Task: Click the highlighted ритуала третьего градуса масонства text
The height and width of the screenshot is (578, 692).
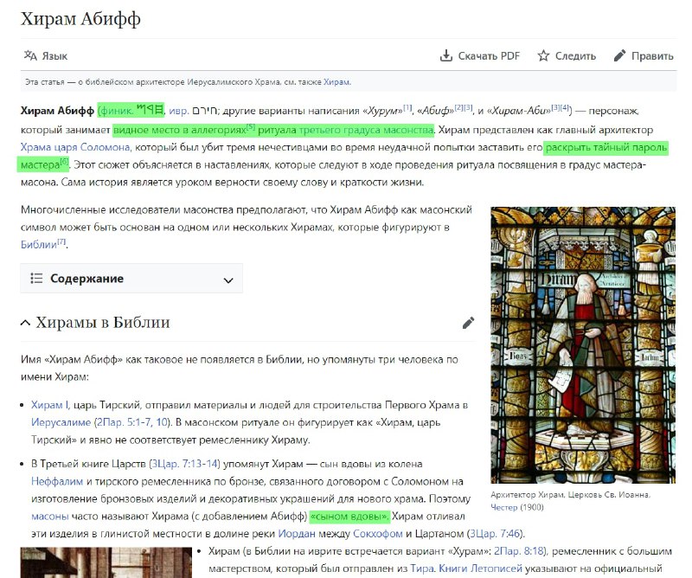Action: [345, 130]
